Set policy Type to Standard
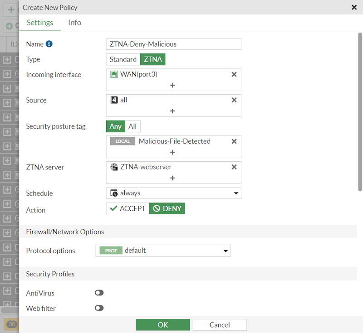Image resolution: width=363 pixels, height=333 pixels. [123, 59]
